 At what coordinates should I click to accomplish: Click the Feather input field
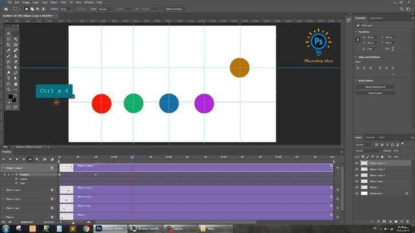(x=65, y=9)
